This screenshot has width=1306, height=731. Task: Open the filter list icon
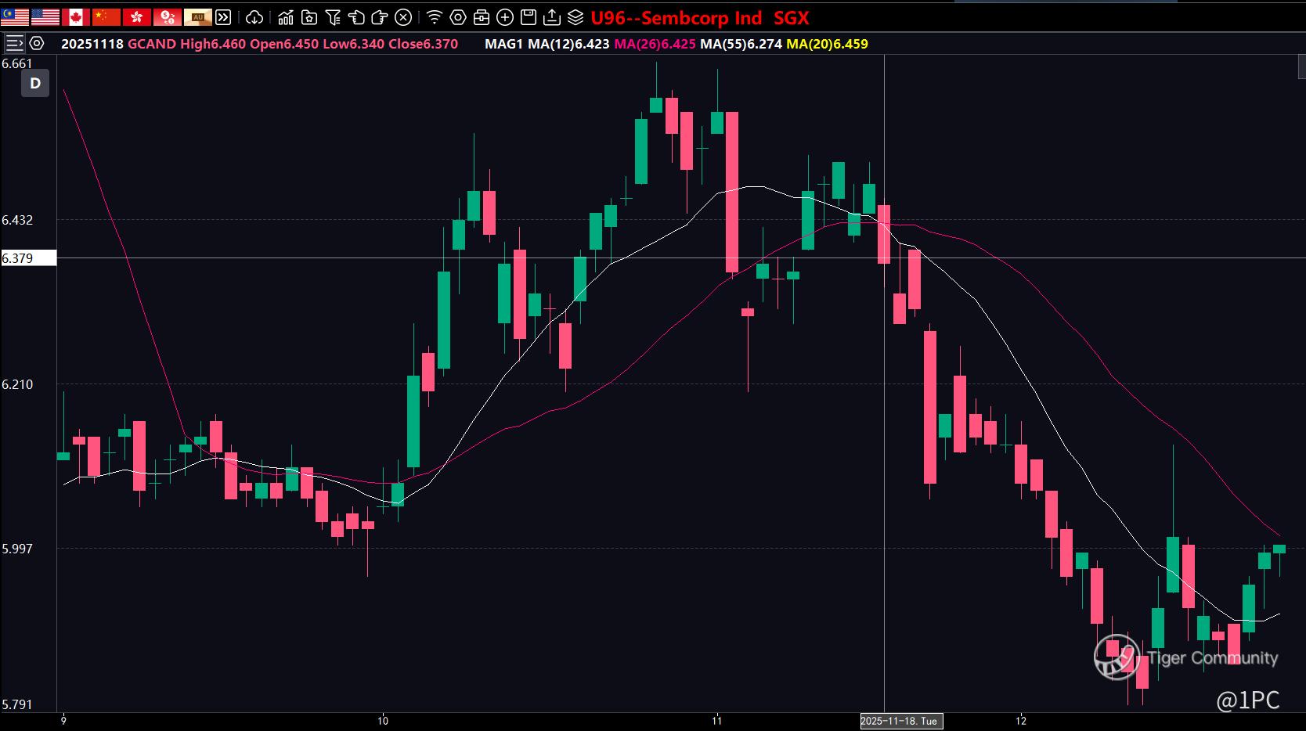[333, 17]
